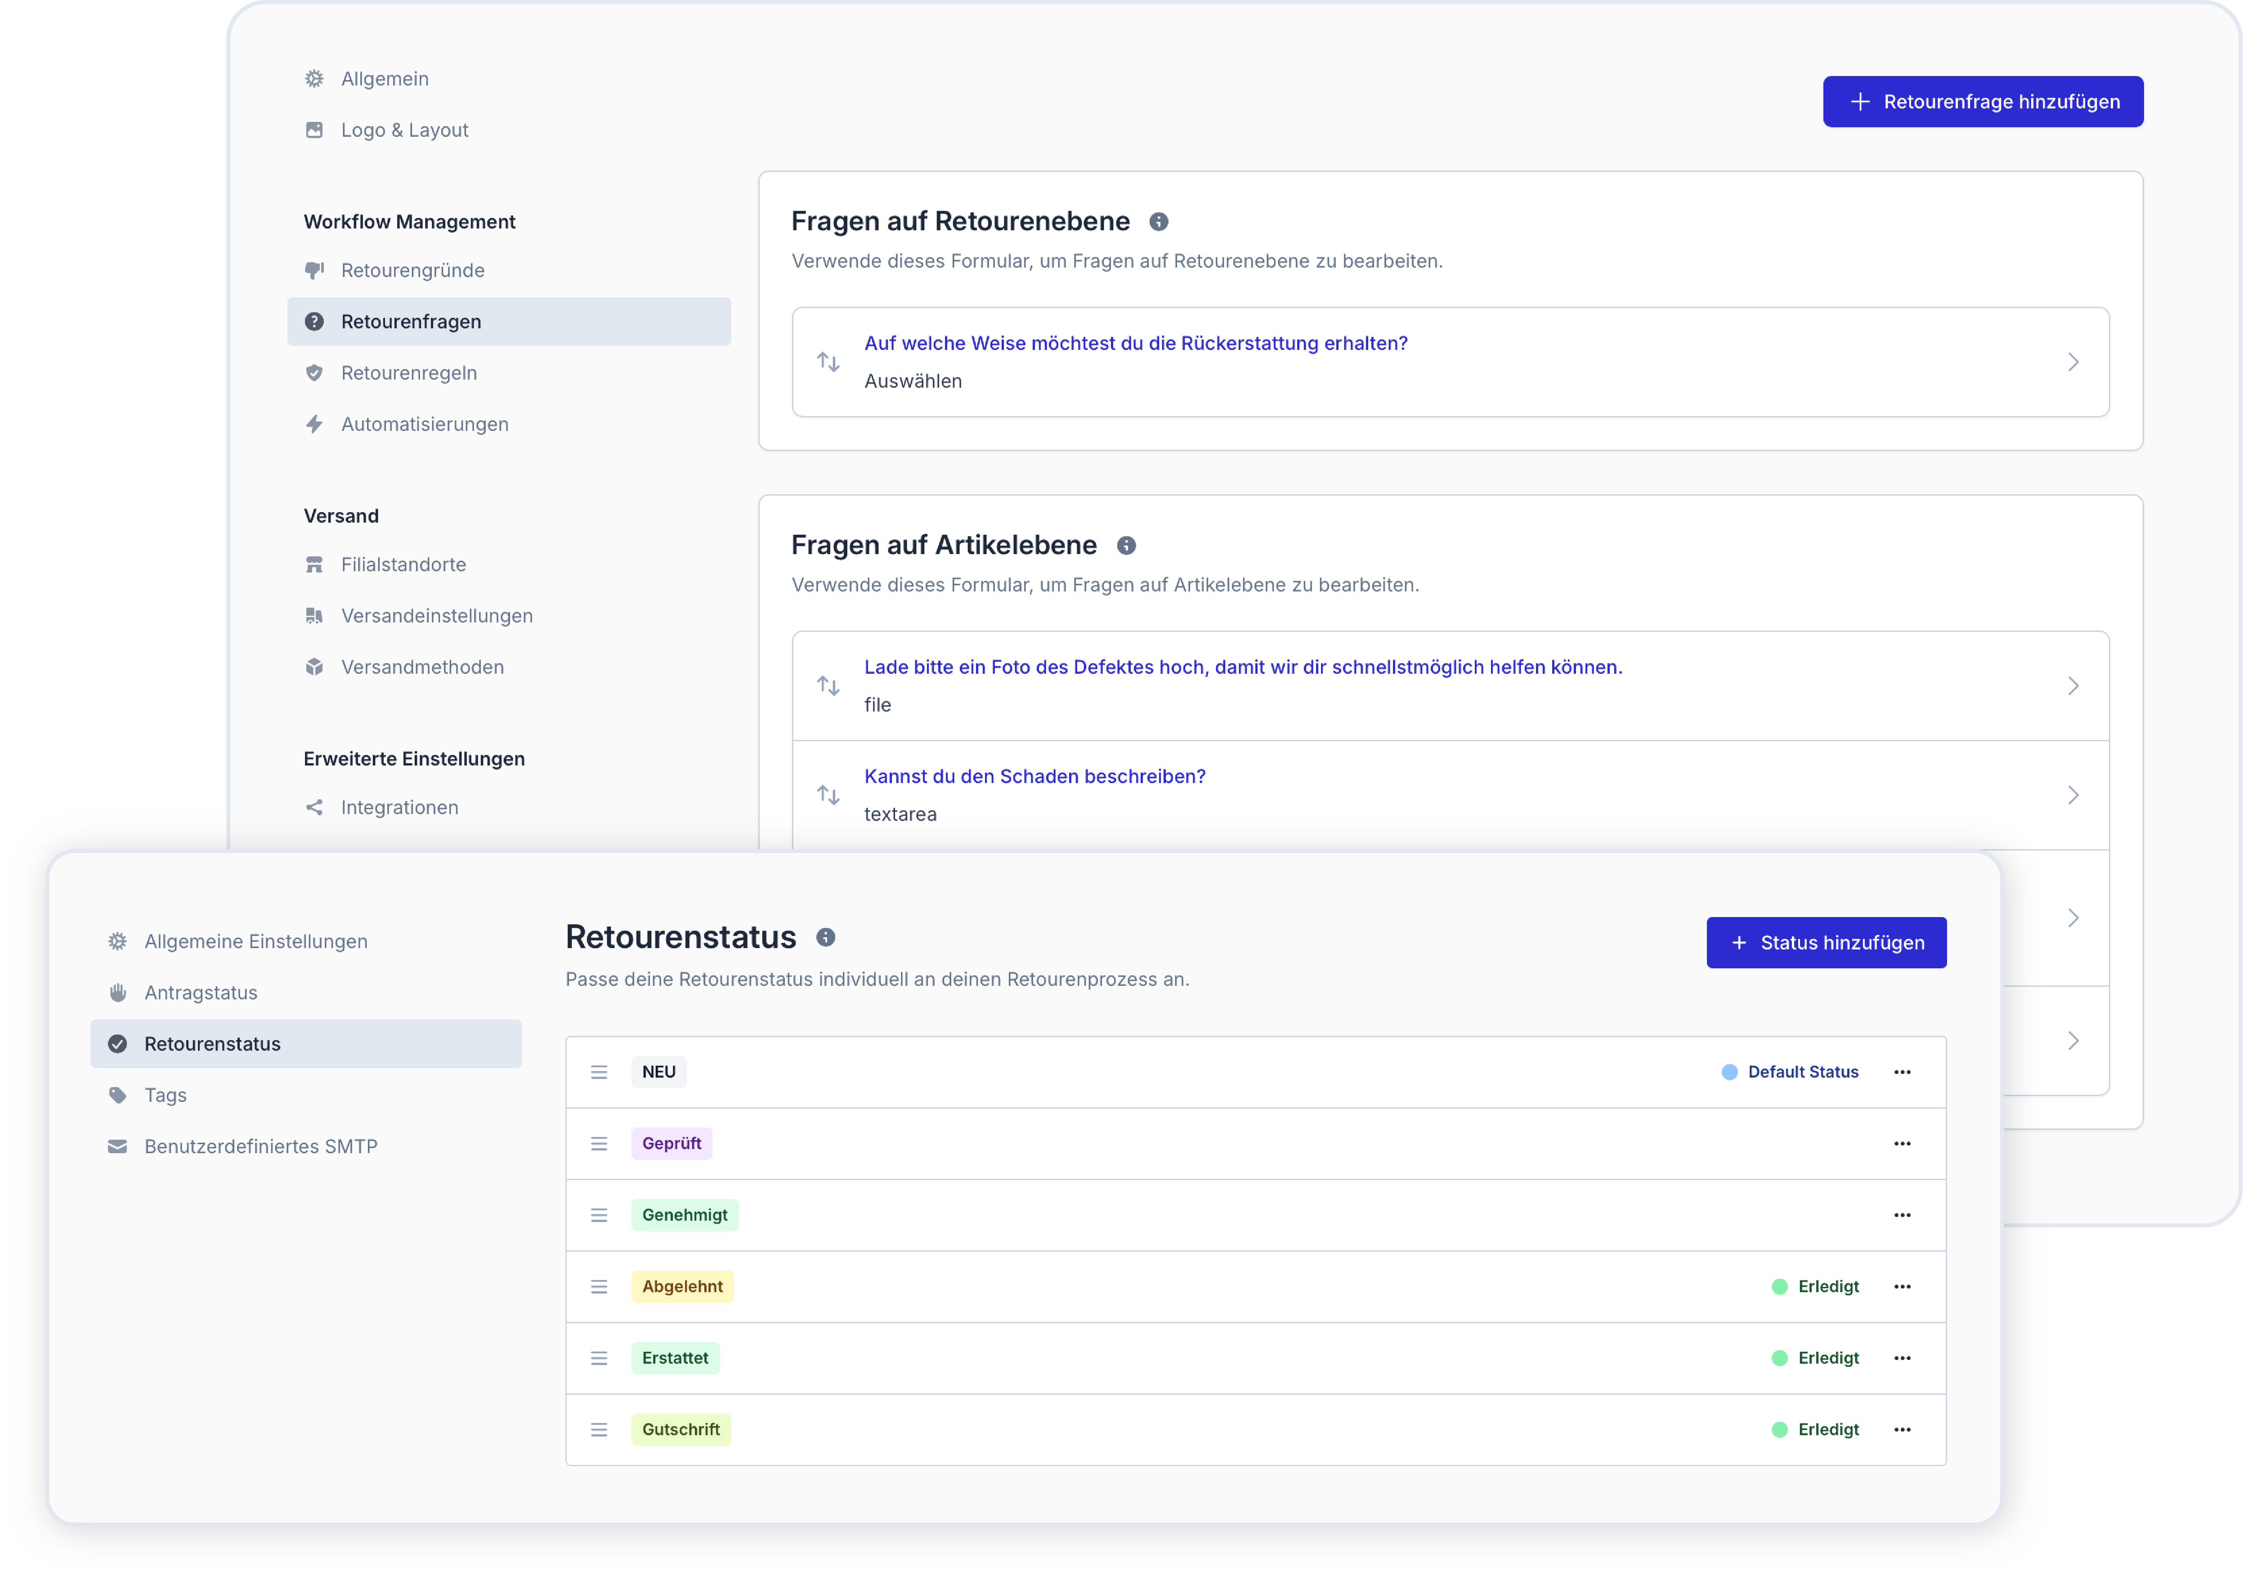Click info icon next to Retourenstatus heading
The height and width of the screenshot is (1580, 2243).
pos(824,937)
